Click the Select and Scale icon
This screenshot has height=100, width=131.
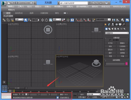pos(51,20)
